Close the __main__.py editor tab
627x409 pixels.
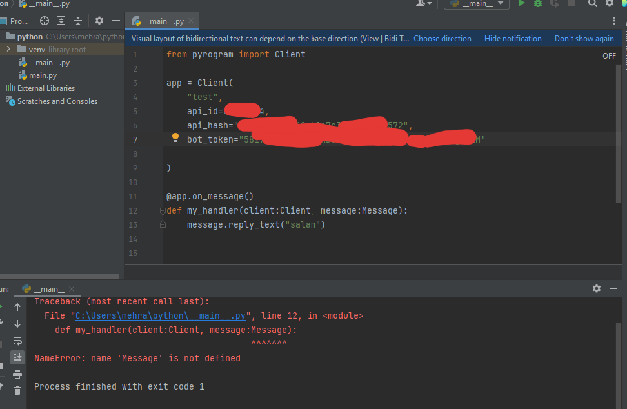[x=191, y=21]
